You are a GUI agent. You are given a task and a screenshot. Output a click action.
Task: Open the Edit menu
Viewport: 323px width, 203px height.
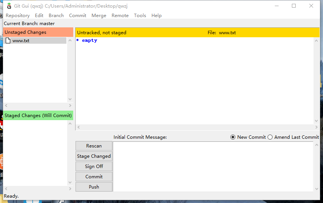(x=39, y=16)
